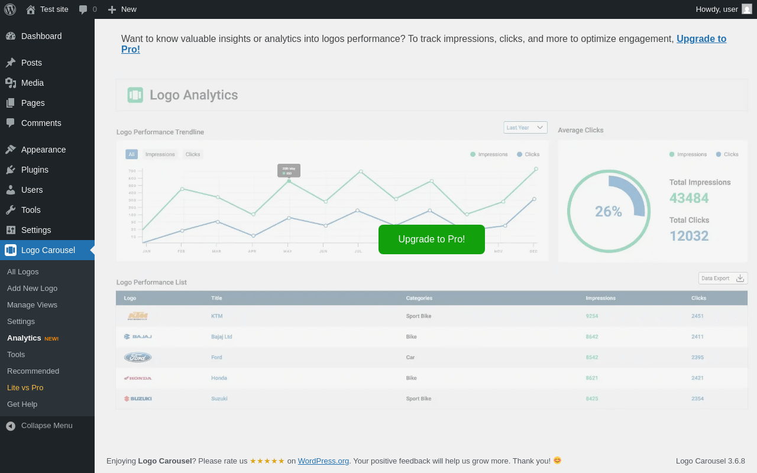Select the Clicks chart filter tab
Viewport: 757px width, 473px height.
pyautogui.click(x=193, y=154)
